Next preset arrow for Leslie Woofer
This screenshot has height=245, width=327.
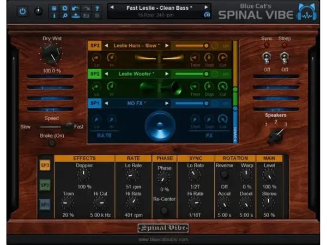pyautogui.click(x=167, y=74)
